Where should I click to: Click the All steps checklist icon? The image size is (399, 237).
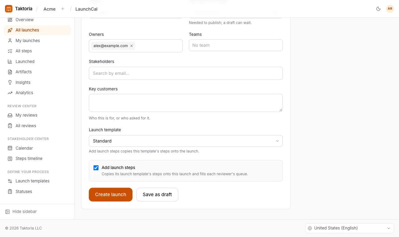tap(10, 51)
